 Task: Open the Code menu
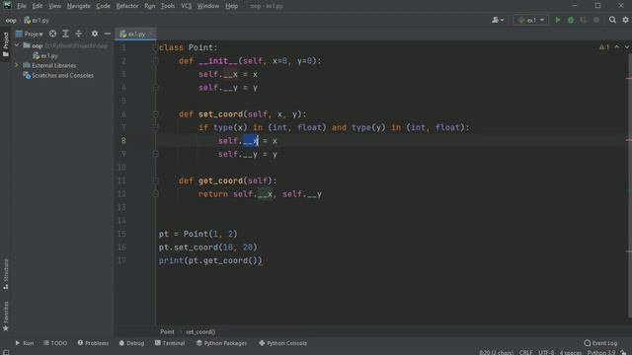103,6
